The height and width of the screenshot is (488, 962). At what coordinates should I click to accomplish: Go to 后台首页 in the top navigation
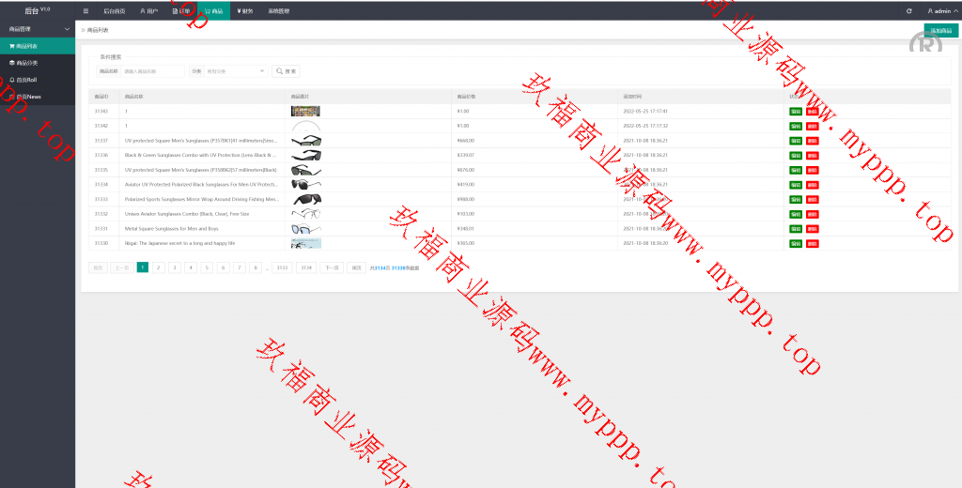pos(114,10)
